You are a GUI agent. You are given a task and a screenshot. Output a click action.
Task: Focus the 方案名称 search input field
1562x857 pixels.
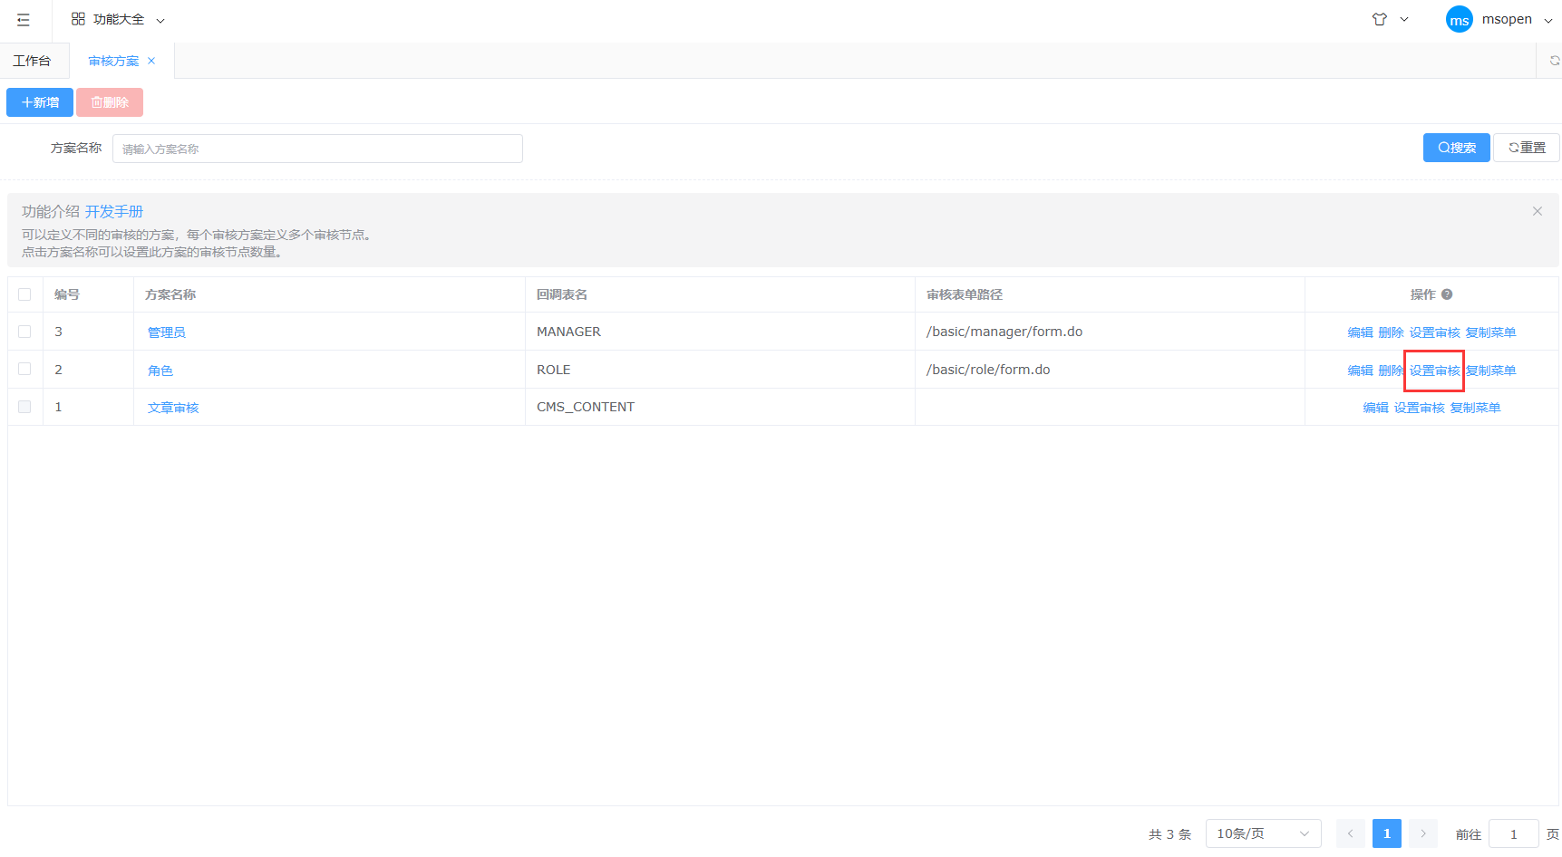point(317,149)
